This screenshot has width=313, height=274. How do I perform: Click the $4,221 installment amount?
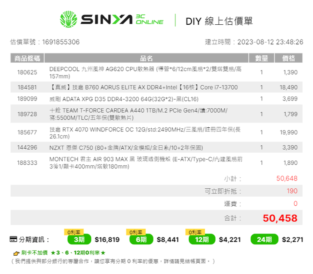point(230,240)
